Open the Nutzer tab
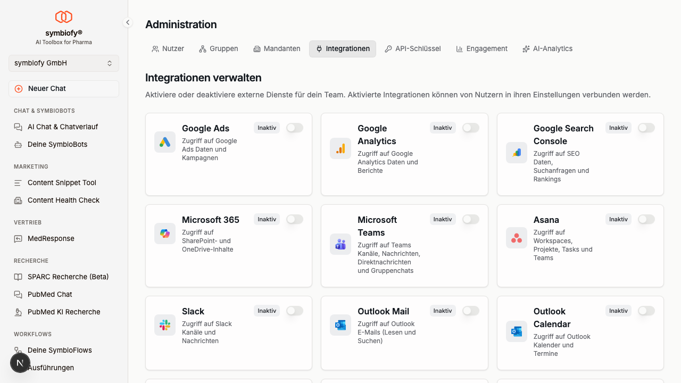 click(x=168, y=48)
